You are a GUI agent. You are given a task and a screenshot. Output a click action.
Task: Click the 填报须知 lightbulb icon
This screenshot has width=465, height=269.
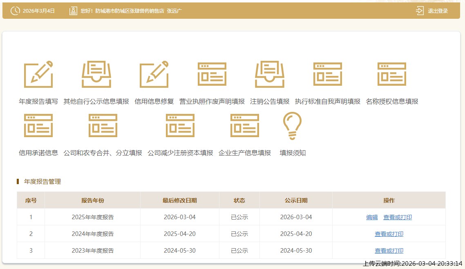coord(293,126)
